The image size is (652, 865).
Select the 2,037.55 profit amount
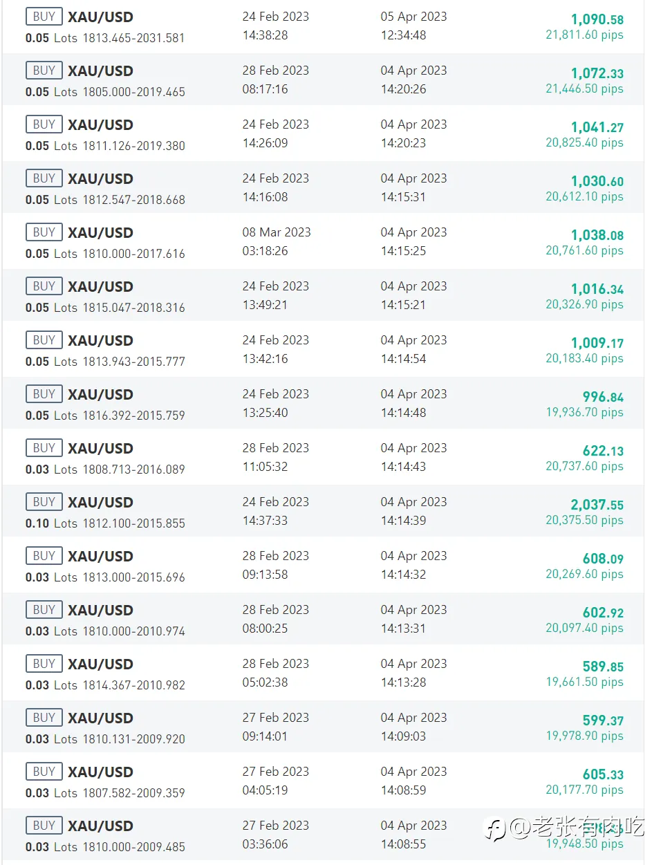coord(597,505)
